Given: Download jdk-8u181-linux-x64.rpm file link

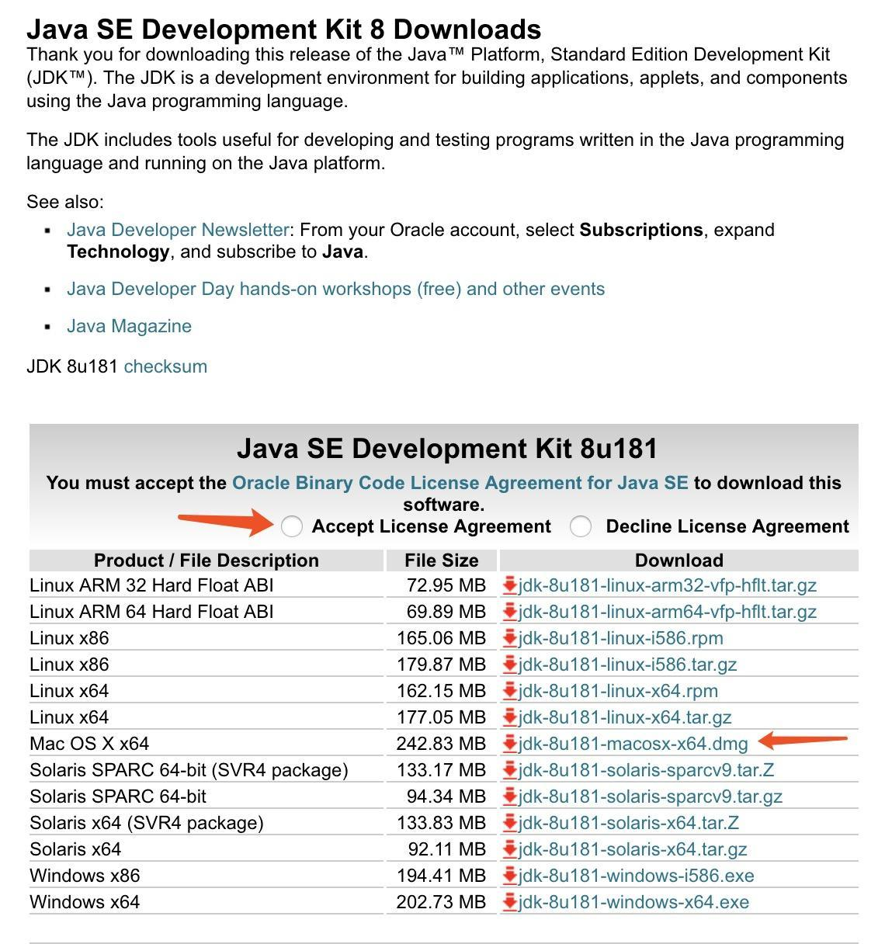Looking at the screenshot, I should tap(618, 691).
